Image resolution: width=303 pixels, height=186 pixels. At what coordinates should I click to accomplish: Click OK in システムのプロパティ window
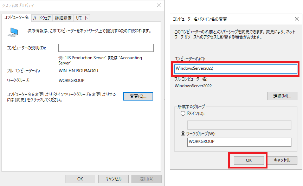click(x=80, y=179)
